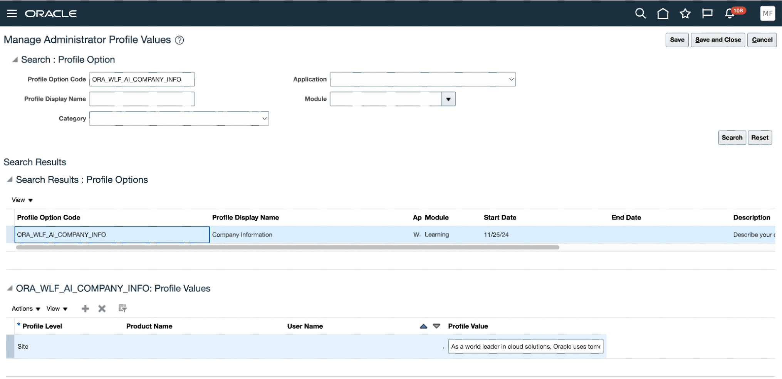
Task: Edit the Profile Value text for Site
Action: coord(525,346)
